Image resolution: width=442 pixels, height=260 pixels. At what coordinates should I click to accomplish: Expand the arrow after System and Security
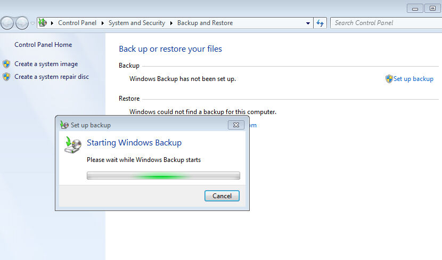[x=171, y=23]
